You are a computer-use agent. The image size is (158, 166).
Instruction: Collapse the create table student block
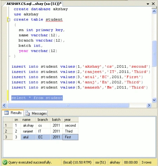point(9,20)
